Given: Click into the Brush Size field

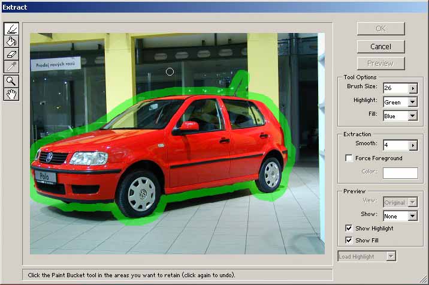Looking at the screenshot, I should [x=396, y=88].
